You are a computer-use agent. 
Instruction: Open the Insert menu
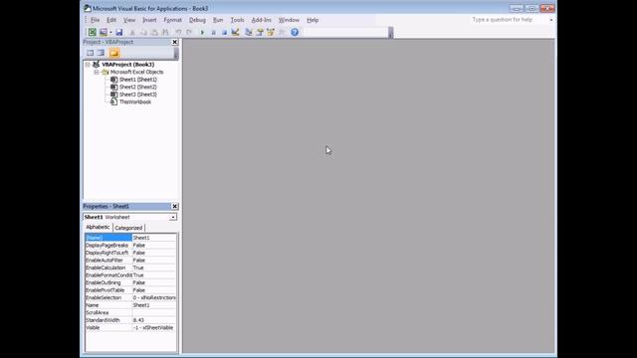(149, 20)
